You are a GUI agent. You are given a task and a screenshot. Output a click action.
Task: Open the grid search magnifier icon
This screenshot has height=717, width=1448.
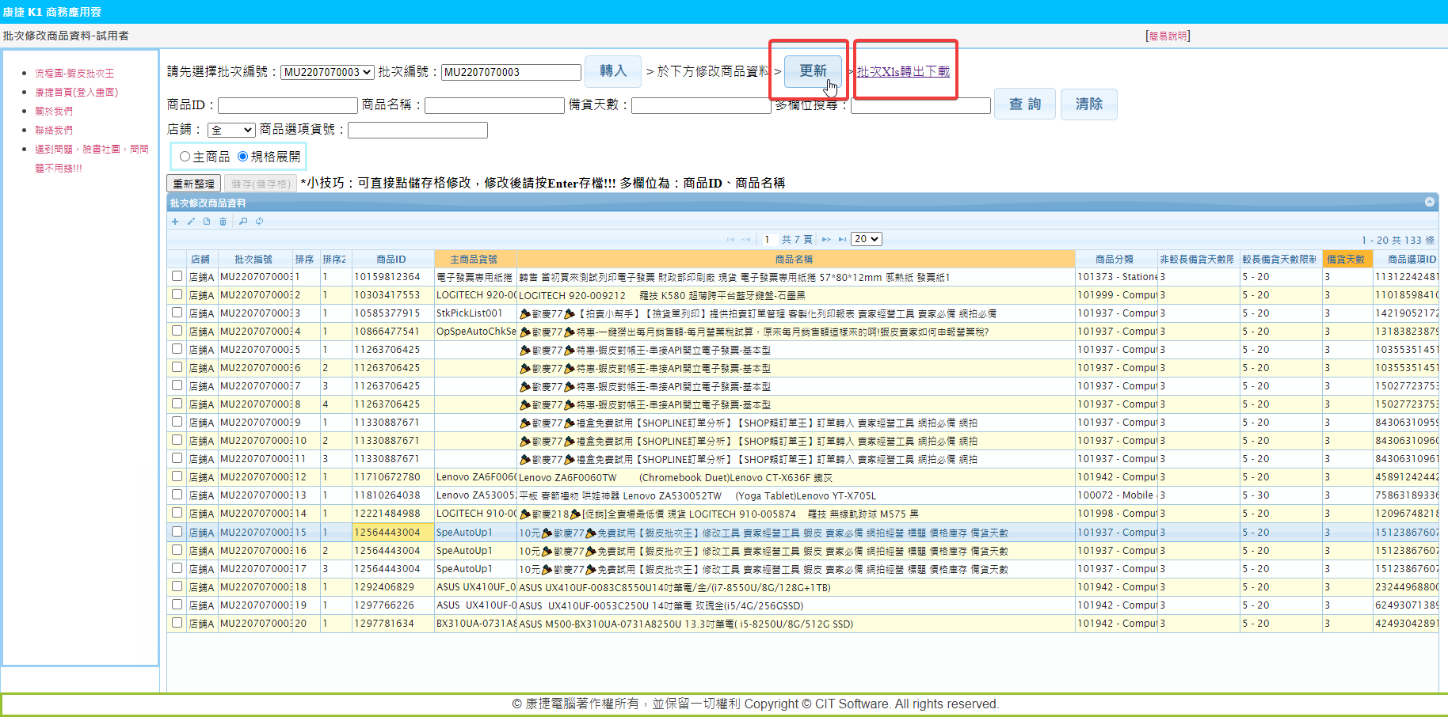(243, 222)
